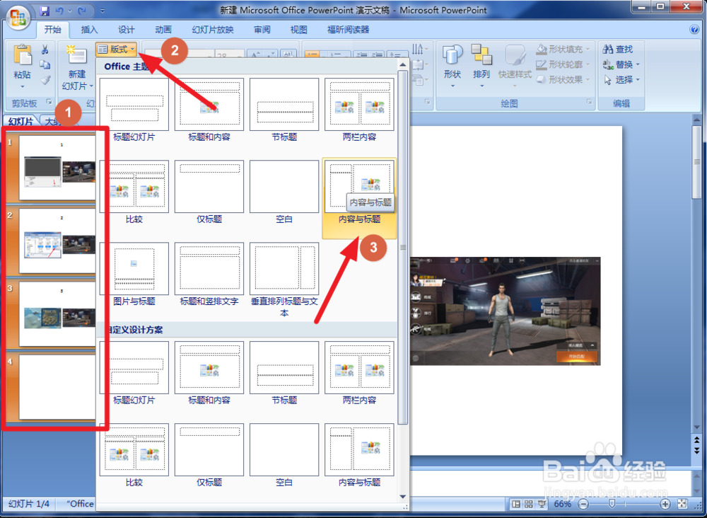Switch to the 幻灯片放映 ribbon tab
Image resolution: width=707 pixels, height=518 pixels.
pos(213,30)
